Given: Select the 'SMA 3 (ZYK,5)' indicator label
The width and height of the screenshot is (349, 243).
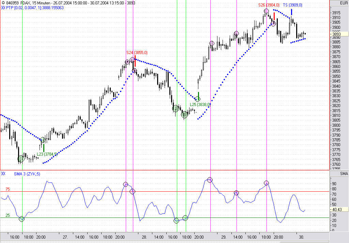Looking at the screenshot, I should coord(27,174).
